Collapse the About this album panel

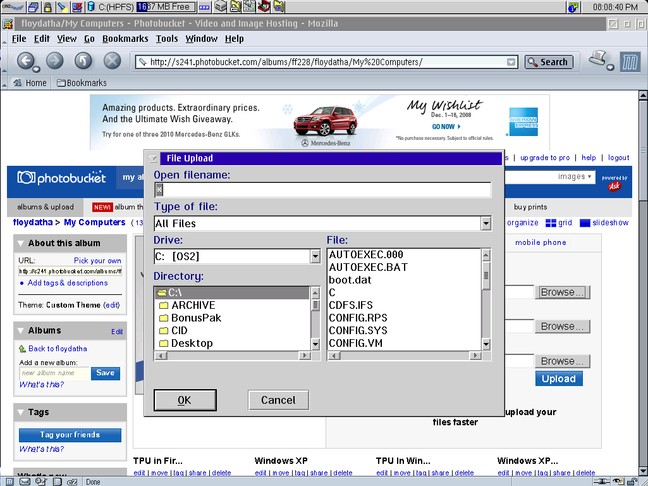point(21,243)
